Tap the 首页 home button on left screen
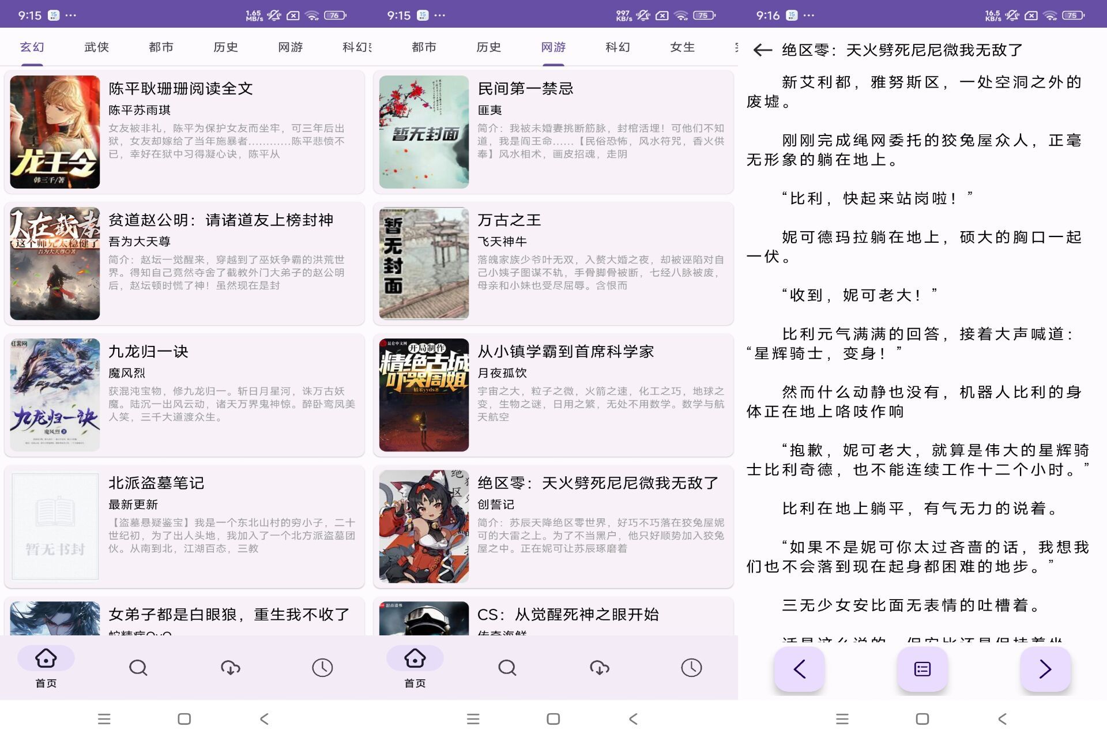 46,667
